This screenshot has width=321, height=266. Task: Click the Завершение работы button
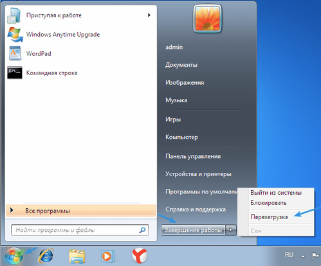(193, 230)
